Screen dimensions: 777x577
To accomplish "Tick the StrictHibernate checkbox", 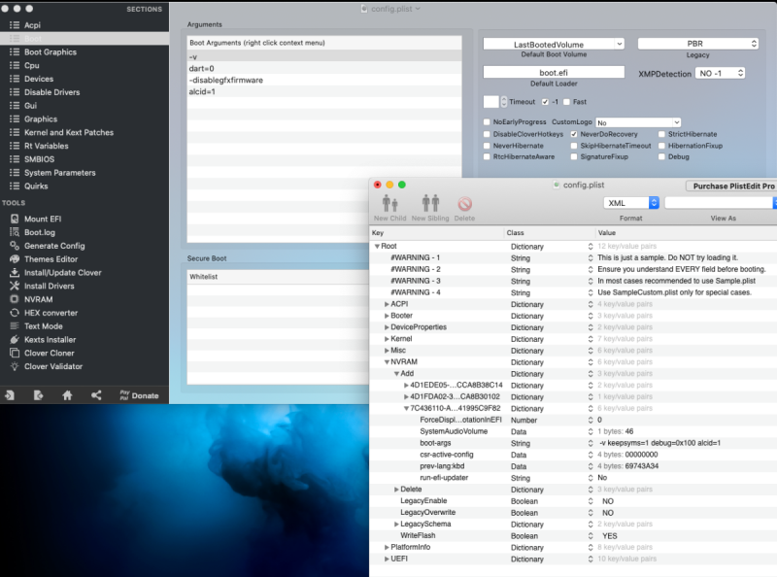I will click(x=661, y=134).
